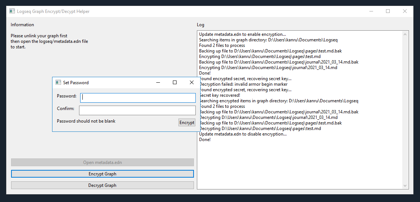Click the 'Confirm:' field label
This screenshot has width=420, height=202.
66,109
